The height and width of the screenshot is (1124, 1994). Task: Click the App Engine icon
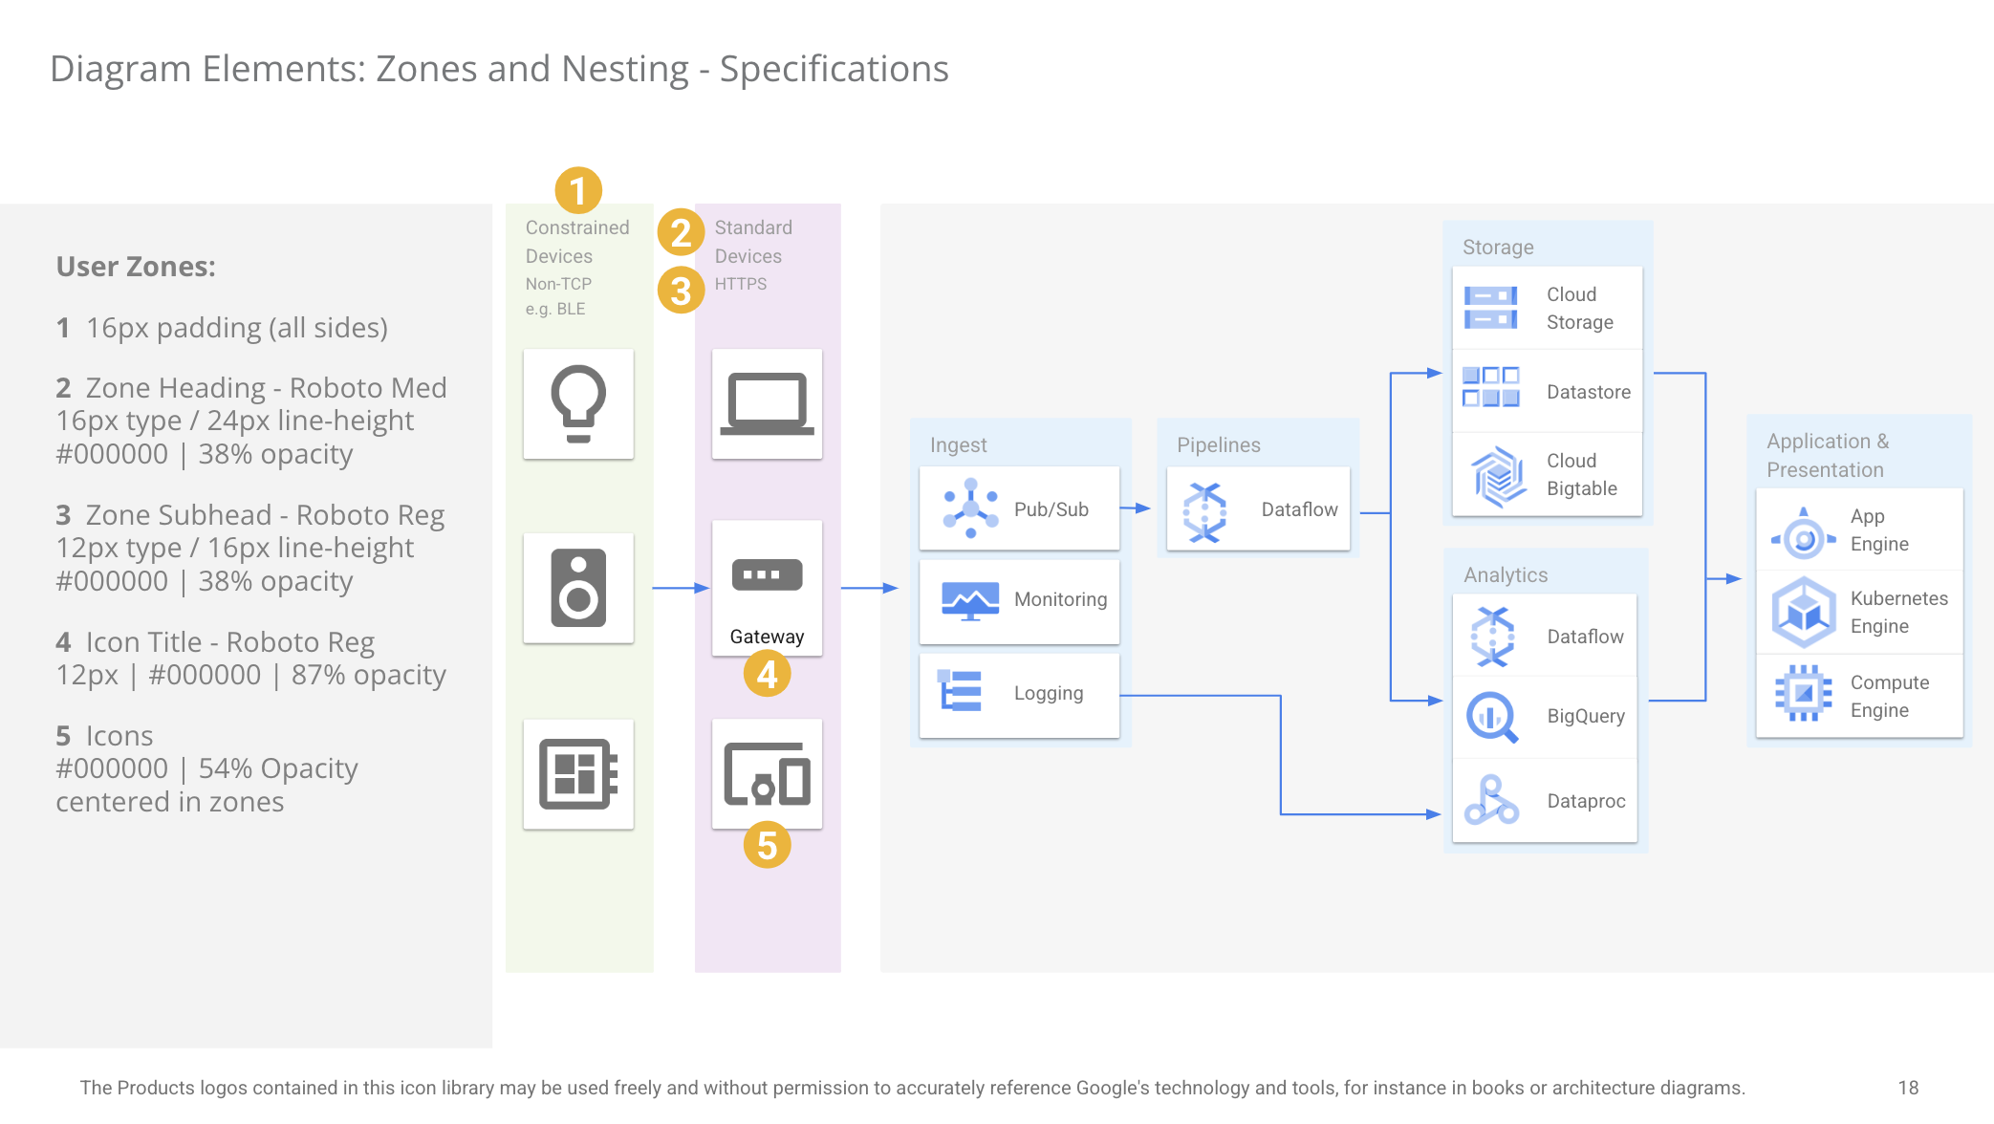[1803, 534]
